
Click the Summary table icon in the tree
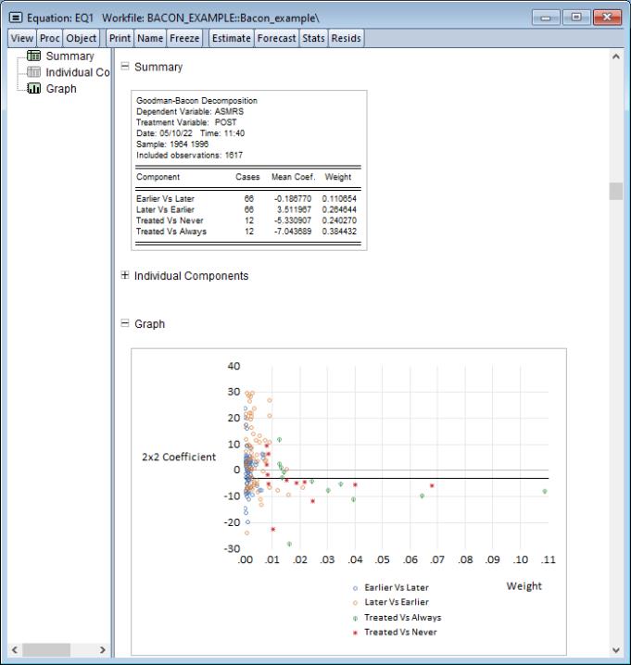[33, 56]
